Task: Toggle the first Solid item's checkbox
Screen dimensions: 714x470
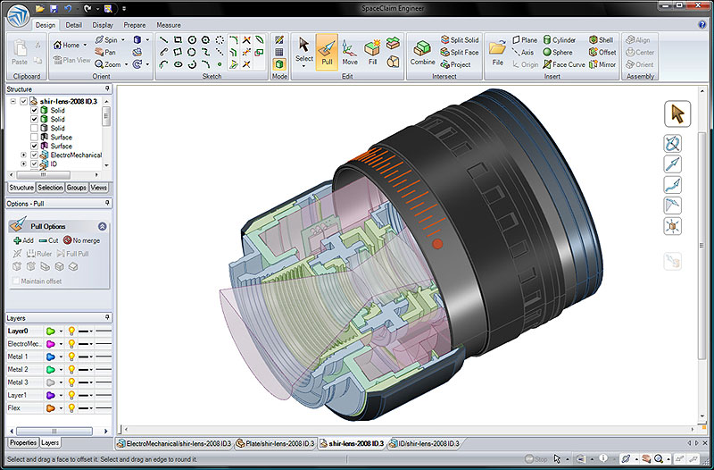Action: [x=35, y=110]
